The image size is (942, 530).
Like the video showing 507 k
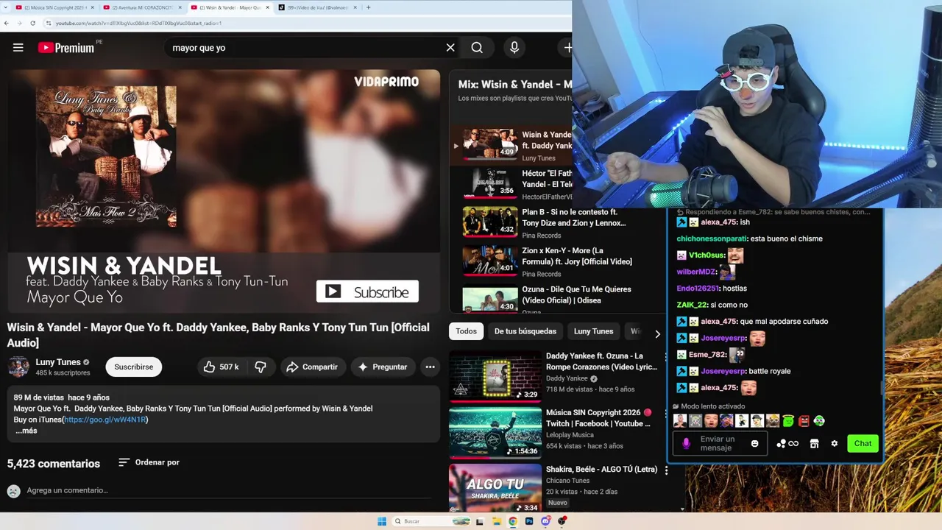[221, 367]
